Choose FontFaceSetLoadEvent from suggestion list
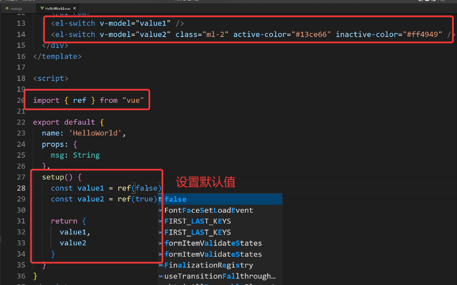457x285 pixels. (220, 210)
